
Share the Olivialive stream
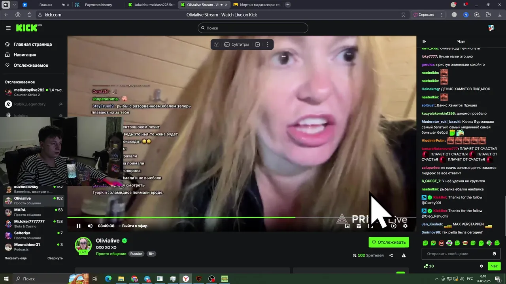[x=391, y=256]
